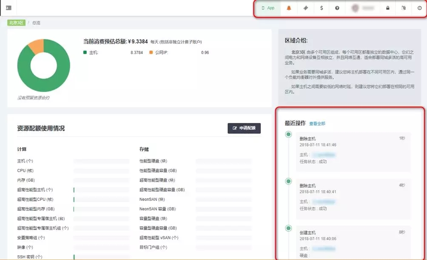Click the 创建主机 timeline marker dot
This screenshot has height=260, width=427.
(288, 228)
